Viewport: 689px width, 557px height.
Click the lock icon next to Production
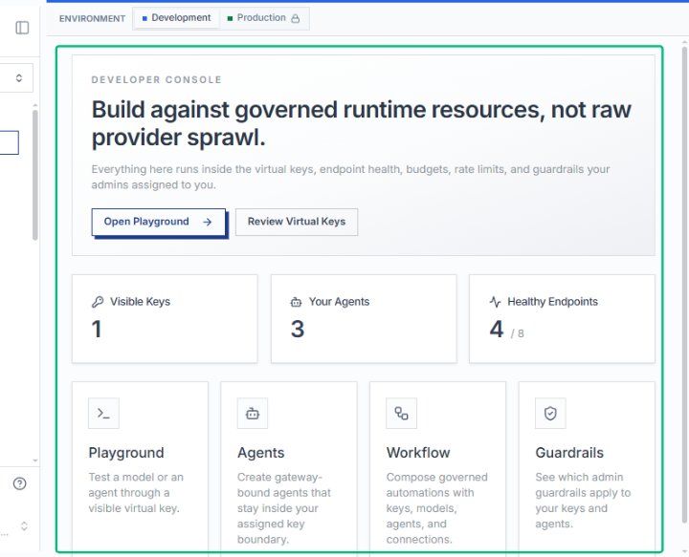pyautogui.click(x=296, y=18)
